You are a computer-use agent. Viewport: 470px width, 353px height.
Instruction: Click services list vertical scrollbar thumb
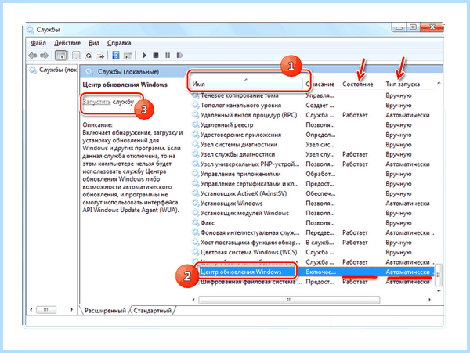[x=439, y=275]
